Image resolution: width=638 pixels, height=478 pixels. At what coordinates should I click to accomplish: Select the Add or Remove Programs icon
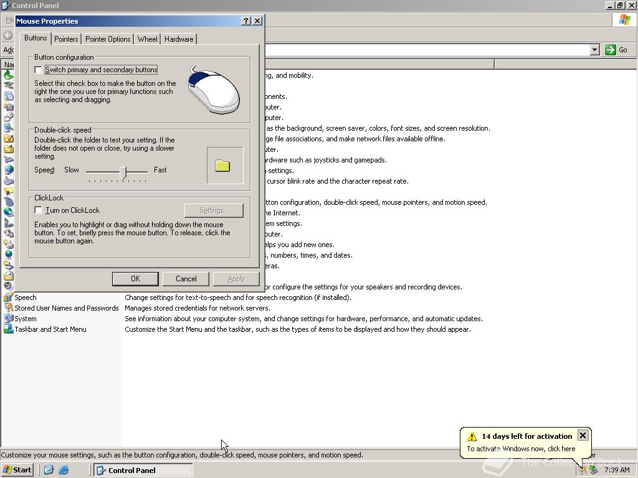(9, 96)
